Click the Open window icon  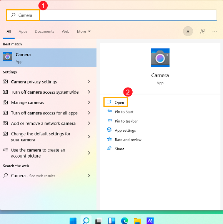tap(109, 102)
